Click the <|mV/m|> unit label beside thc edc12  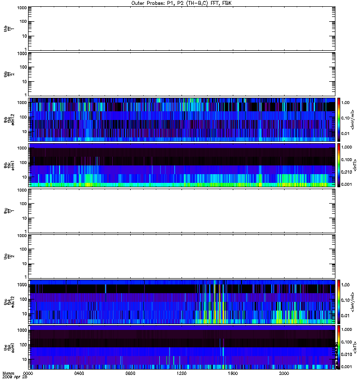(x=353, y=302)
